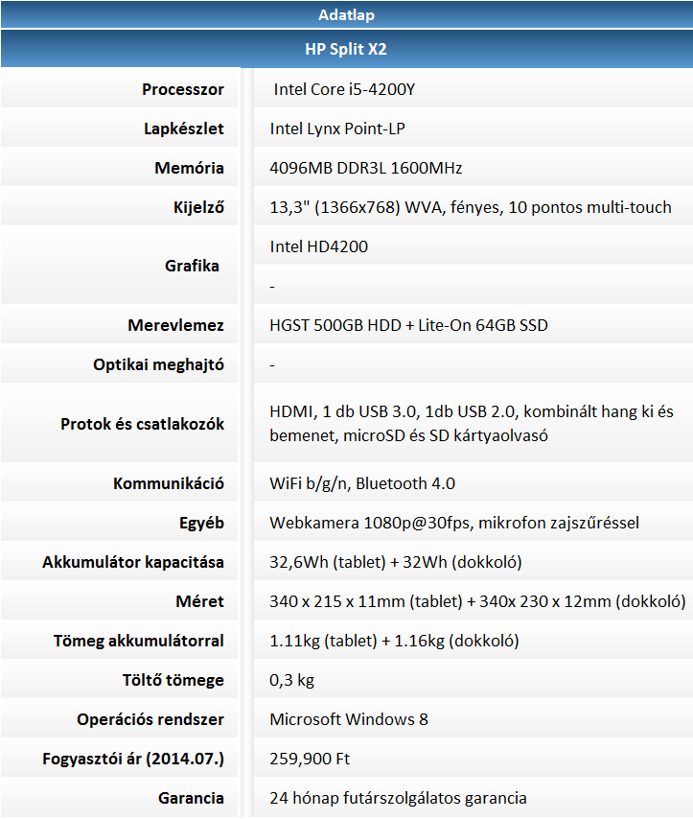Select the HDMI, USB 3.0 ports value
693x819 pixels.
(x=472, y=424)
